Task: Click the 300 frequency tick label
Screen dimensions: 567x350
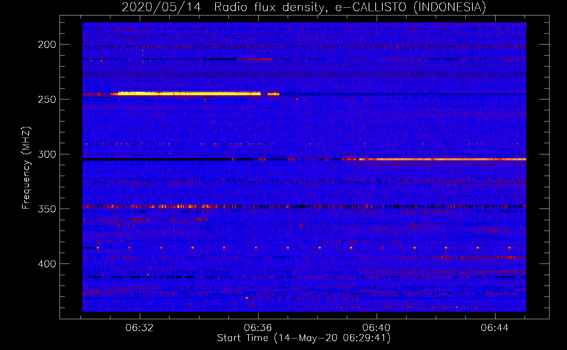Action: click(x=47, y=154)
